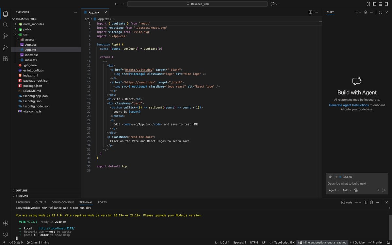392x245 pixels.
Task: Open the Customize Layout icon in title bar
Action: click(x=368, y=4)
